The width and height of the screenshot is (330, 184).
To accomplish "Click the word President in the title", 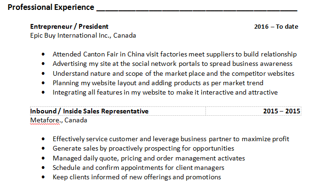I will tap(93, 26).
